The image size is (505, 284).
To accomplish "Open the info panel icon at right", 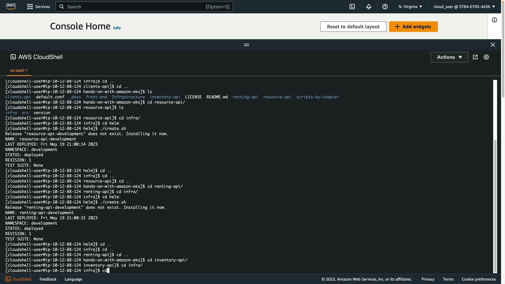I will tap(494, 20).
